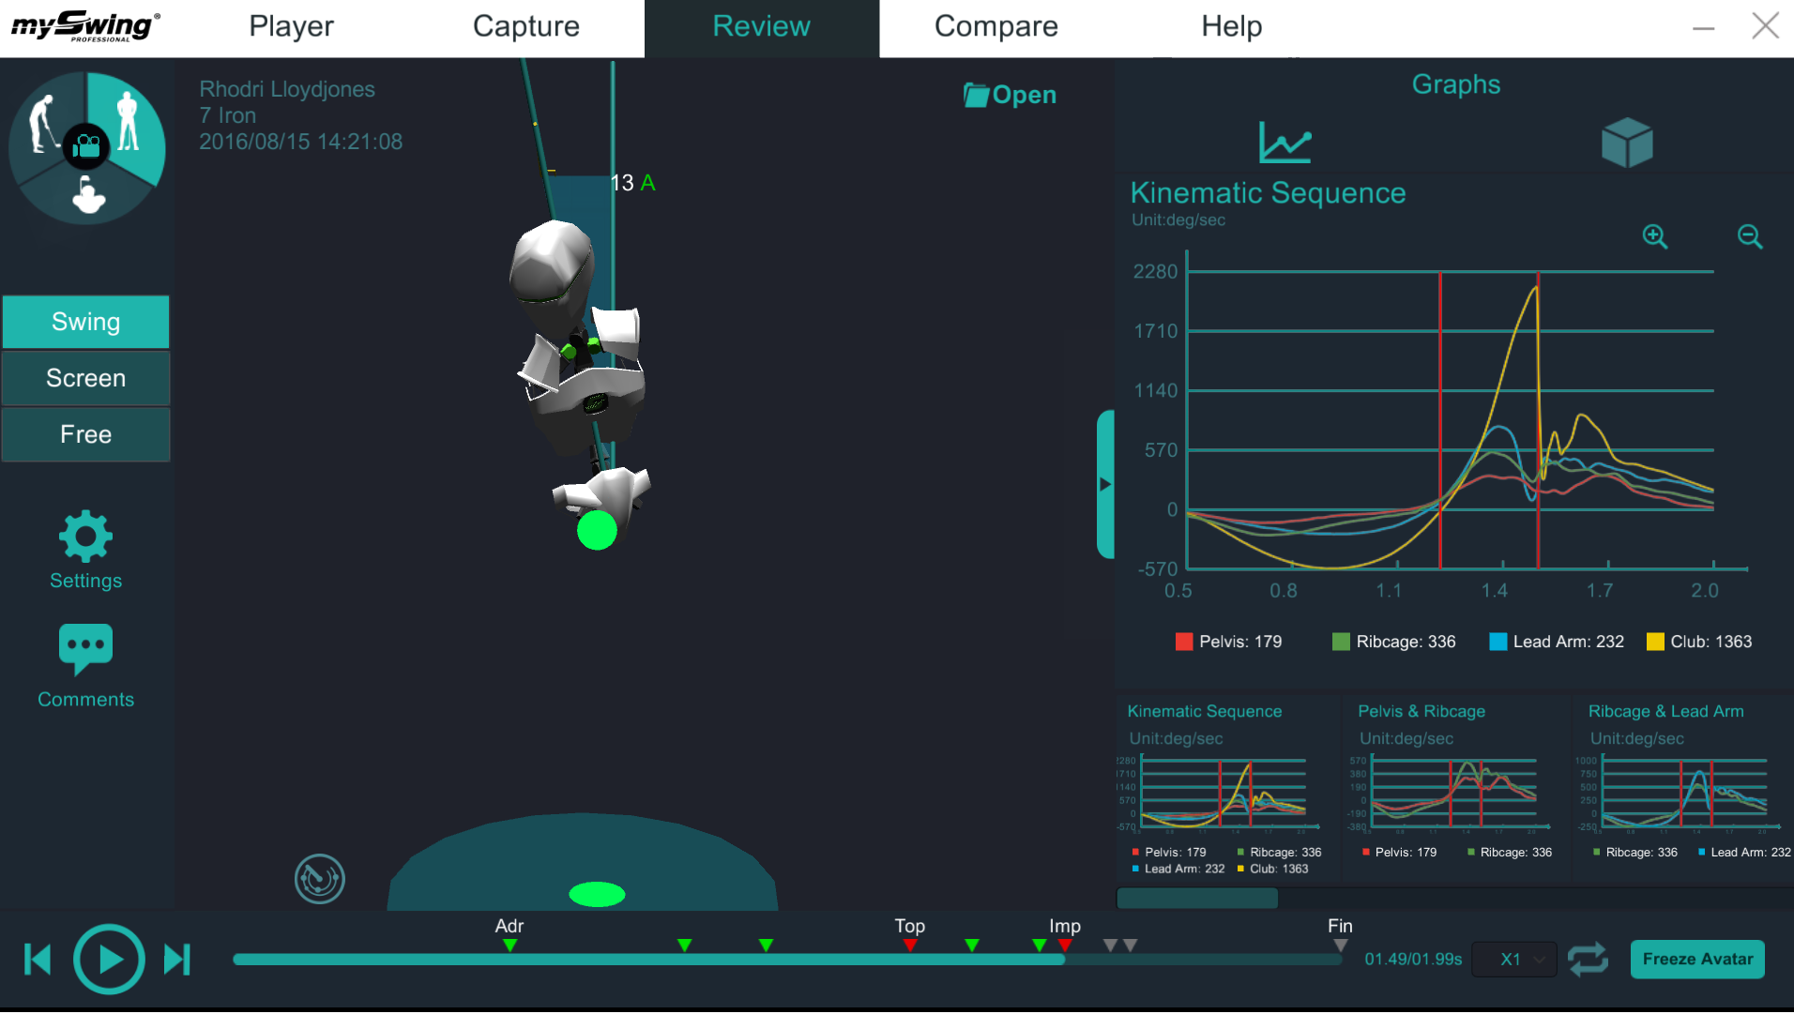Click the avatar rotation reset icon
This screenshot has height=1014, width=1794.
[x=320, y=879]
